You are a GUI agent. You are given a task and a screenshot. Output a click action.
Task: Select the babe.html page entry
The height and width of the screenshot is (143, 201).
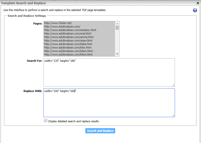coord(68,44)
